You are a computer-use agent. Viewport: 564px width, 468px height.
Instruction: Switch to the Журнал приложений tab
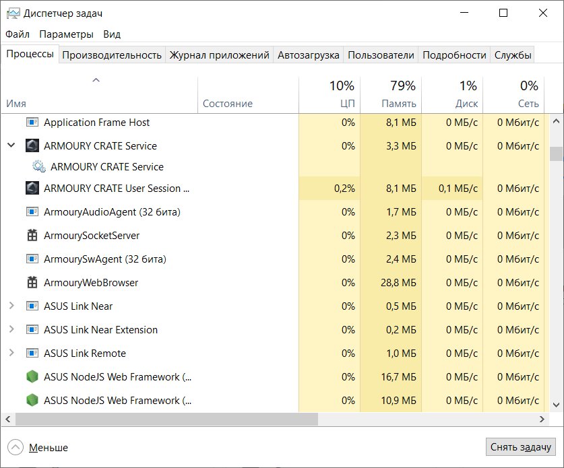[x=219, y=55]
